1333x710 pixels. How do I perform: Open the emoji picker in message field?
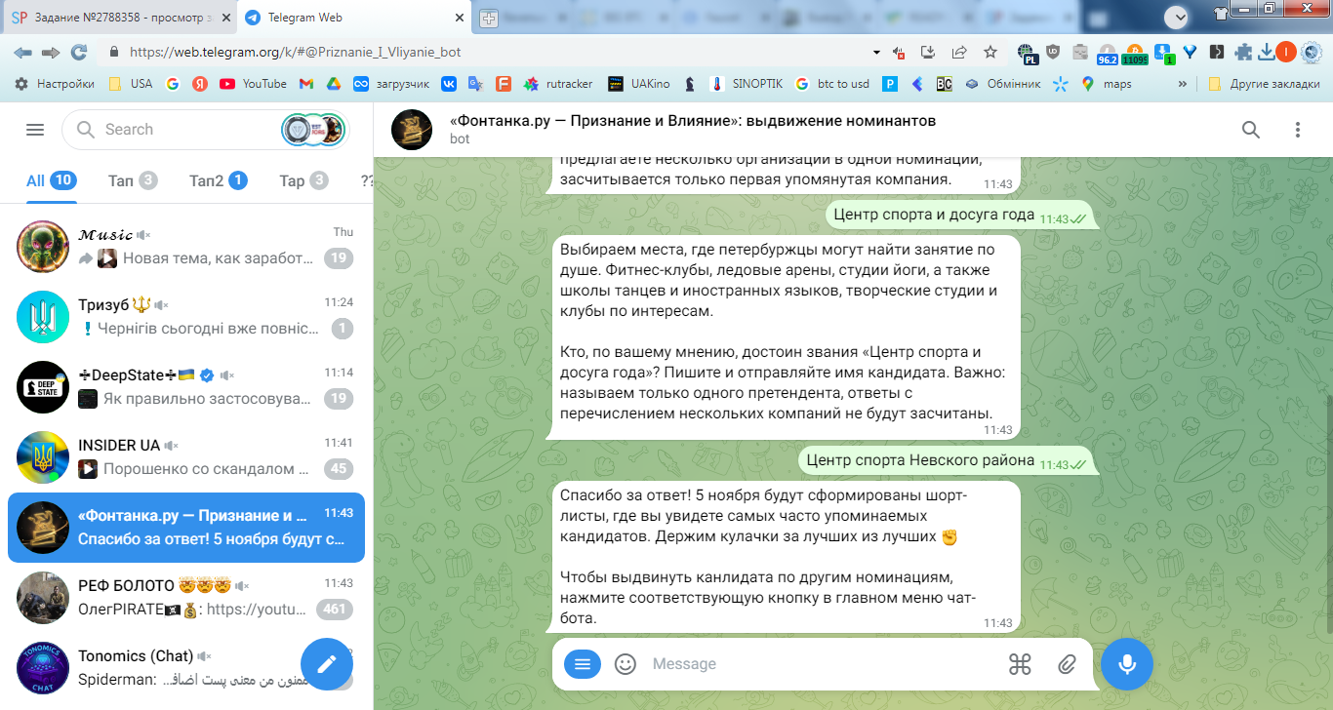click(x=626, y=664)
